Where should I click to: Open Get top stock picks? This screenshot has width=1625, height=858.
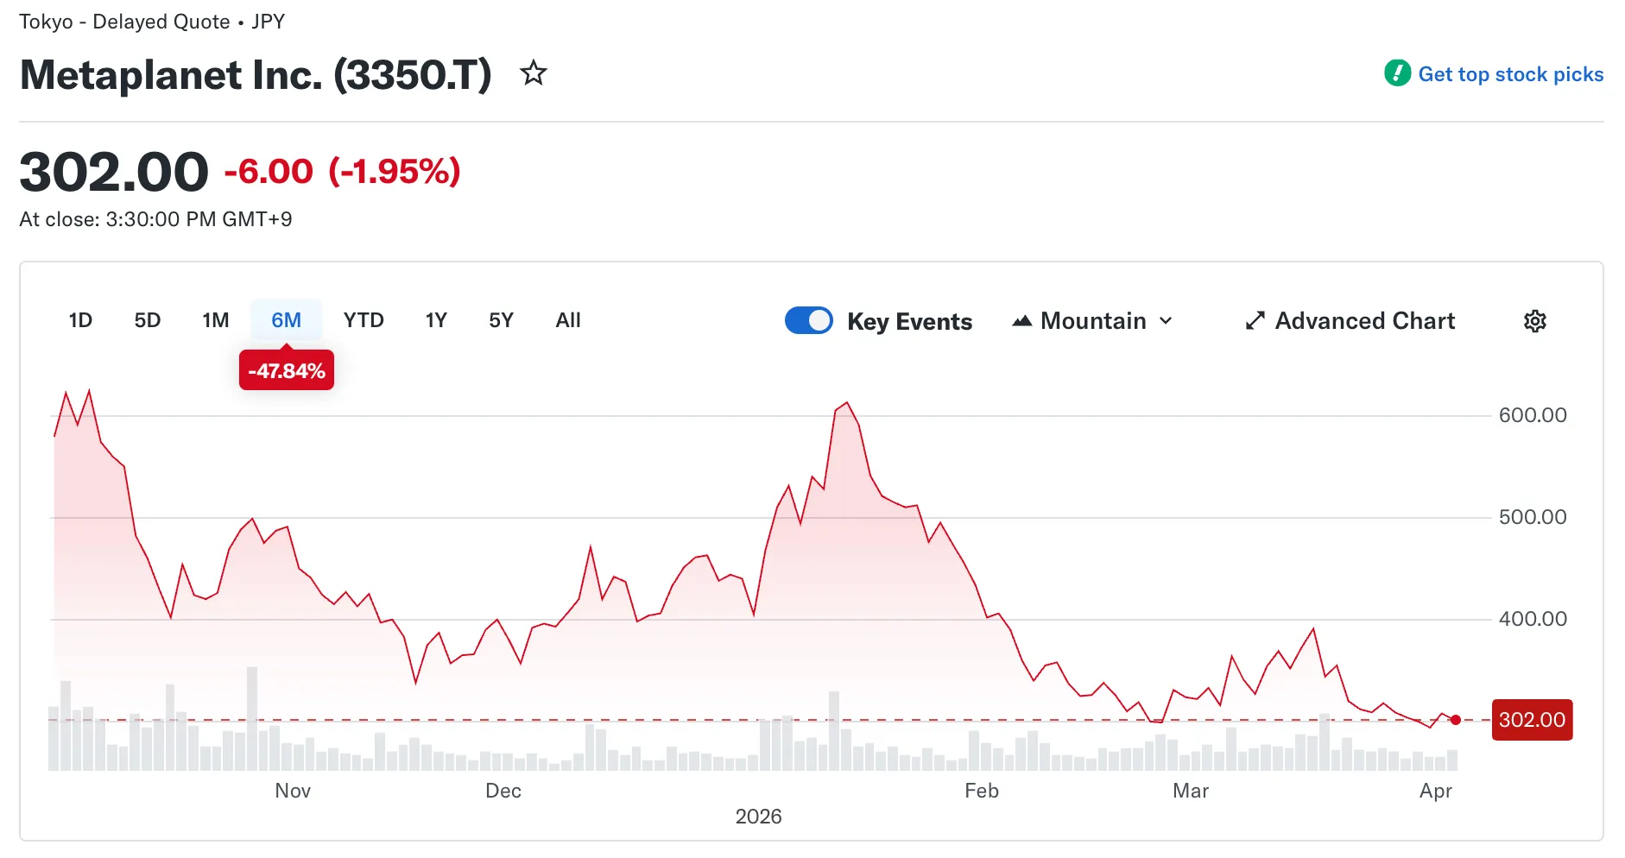tap(1511, 73)
